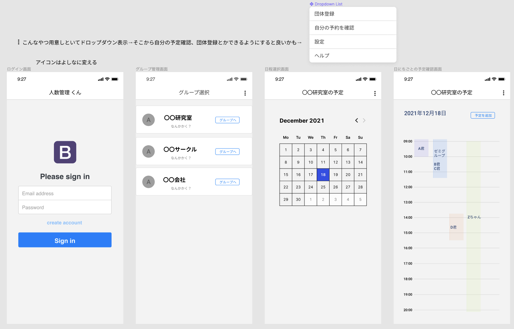
Task: Click the avatar icon beside 〇〇サークル
Action: 148,151
